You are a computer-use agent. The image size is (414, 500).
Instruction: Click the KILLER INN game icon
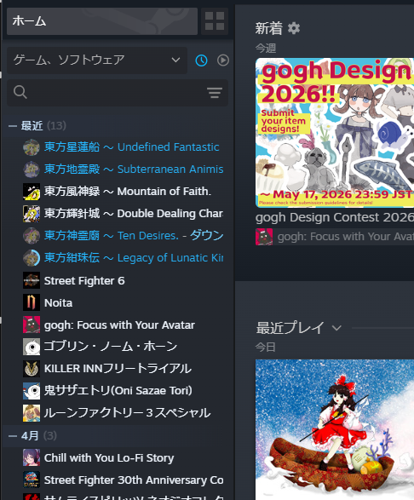click(x=32, y=369)
